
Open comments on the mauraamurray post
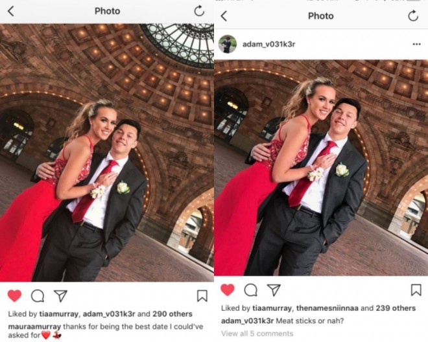pos(38,296)
